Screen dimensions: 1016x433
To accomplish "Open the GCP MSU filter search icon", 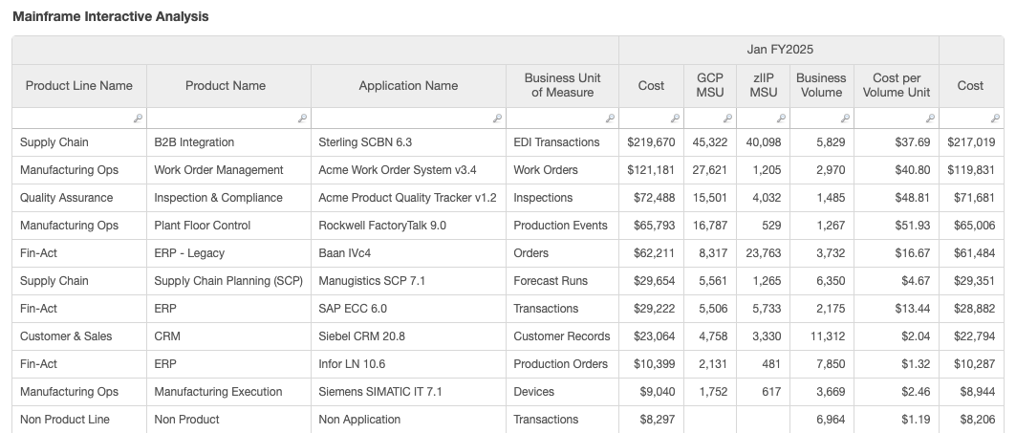I will pyautogui.click(x=727, y=119).
